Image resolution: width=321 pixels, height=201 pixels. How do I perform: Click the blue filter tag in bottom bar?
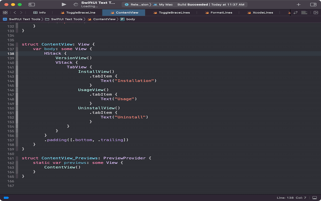[6, 198]
